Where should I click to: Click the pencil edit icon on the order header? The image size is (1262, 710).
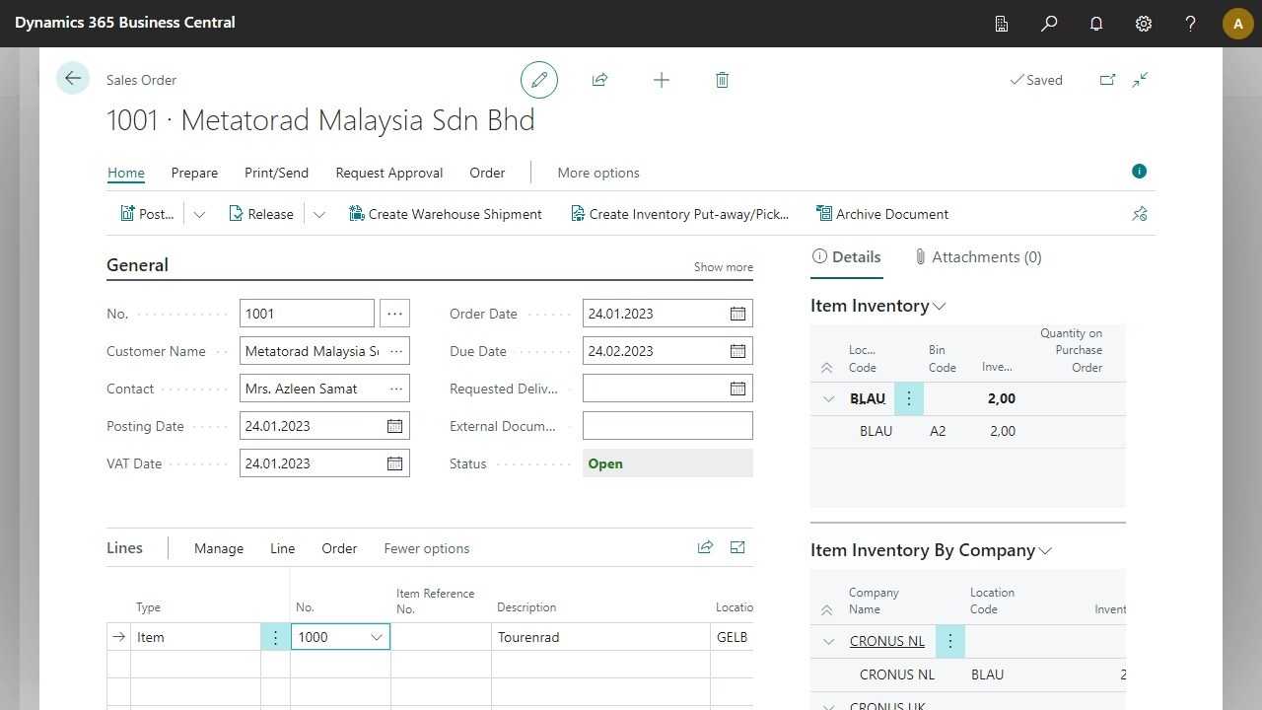tap(538, 80)
